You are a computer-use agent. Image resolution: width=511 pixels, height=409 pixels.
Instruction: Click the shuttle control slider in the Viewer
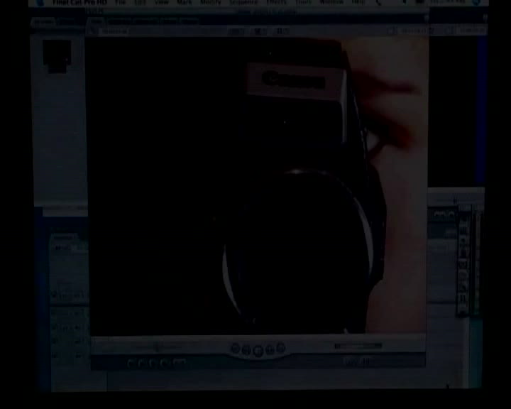(x=158, y=347)
